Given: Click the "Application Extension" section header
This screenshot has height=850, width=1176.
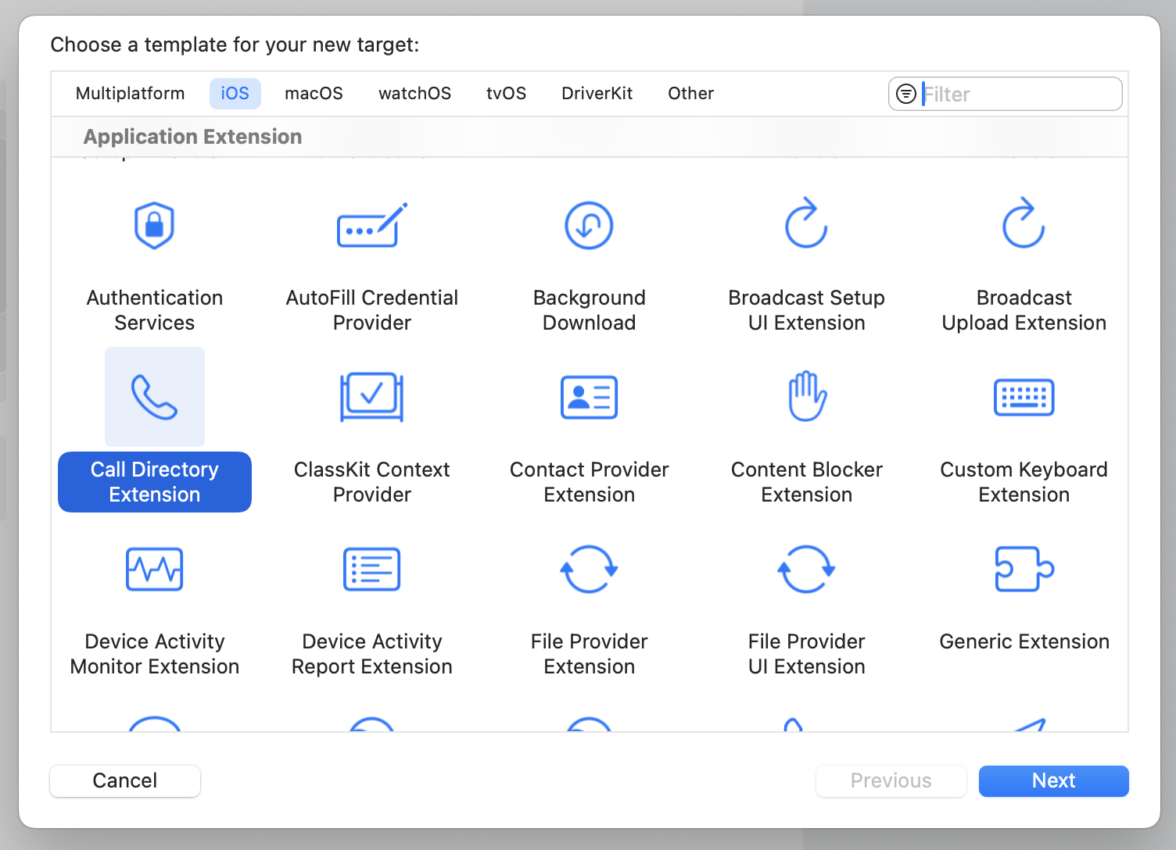Looking at the screenshot, I should coord(193,137).
